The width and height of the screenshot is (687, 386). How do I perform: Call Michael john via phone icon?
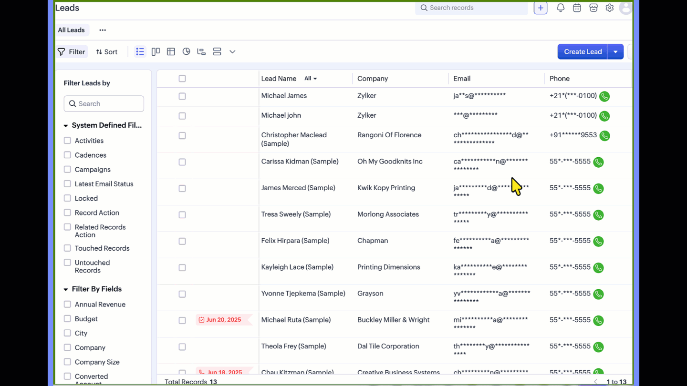click(604, 116)
